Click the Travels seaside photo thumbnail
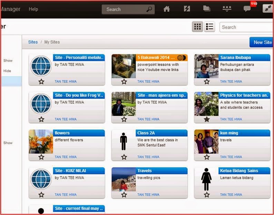Screen dimensions: 274x215 (x=124, y=180)
